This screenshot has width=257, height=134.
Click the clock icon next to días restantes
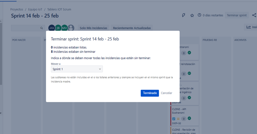coord(199,15)
